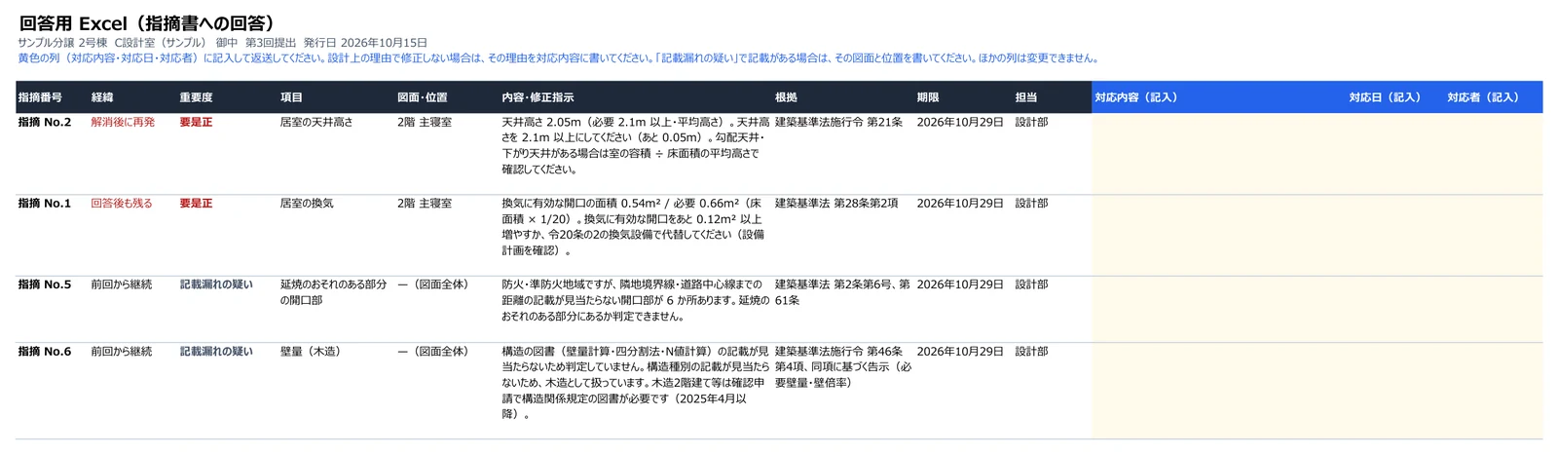Screen dimensions: 1558x455
Task: Click the deadline date in the No.5 row
Action: tap(960, 284)
